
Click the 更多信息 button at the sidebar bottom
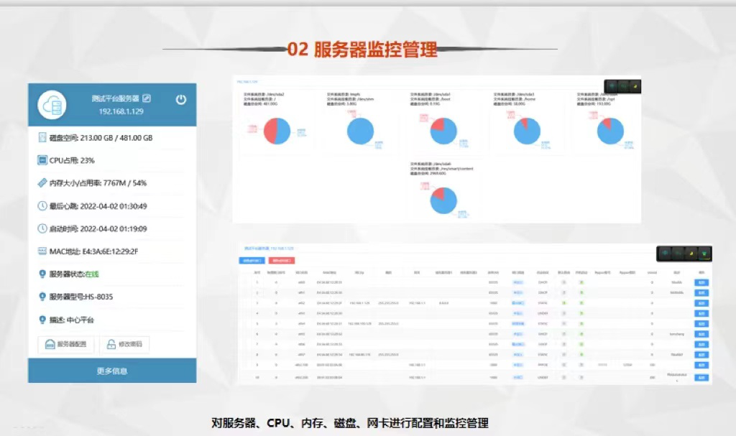tap(113, 371)
